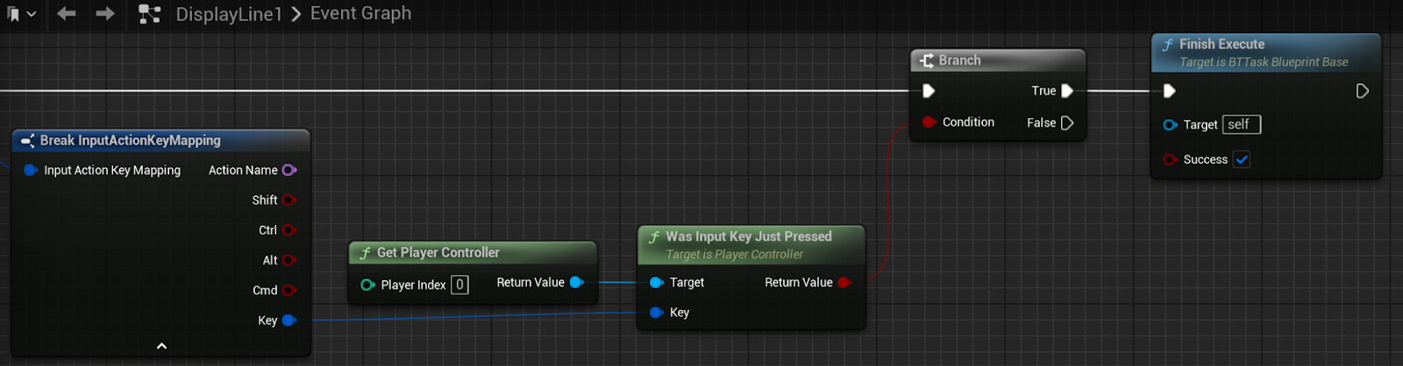1403x366 pixels.
Task: Click the blueprint graph icon beside DisplayLine1
Action: [150, 14]
